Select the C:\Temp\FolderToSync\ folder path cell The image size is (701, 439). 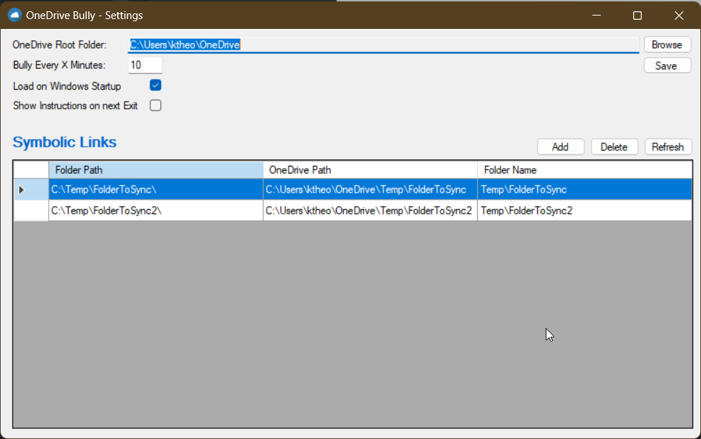156,190
